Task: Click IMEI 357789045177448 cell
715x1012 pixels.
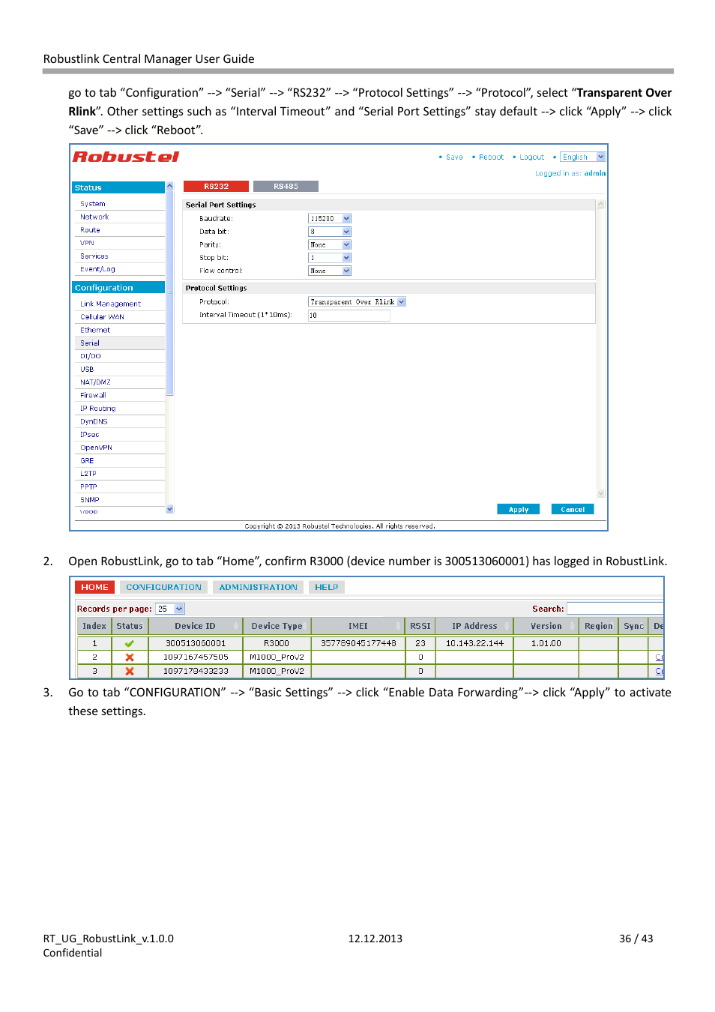Action: pyautogui.click(x=358, y=643)
